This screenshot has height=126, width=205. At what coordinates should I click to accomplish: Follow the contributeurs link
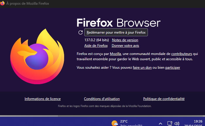click(182, 54)
